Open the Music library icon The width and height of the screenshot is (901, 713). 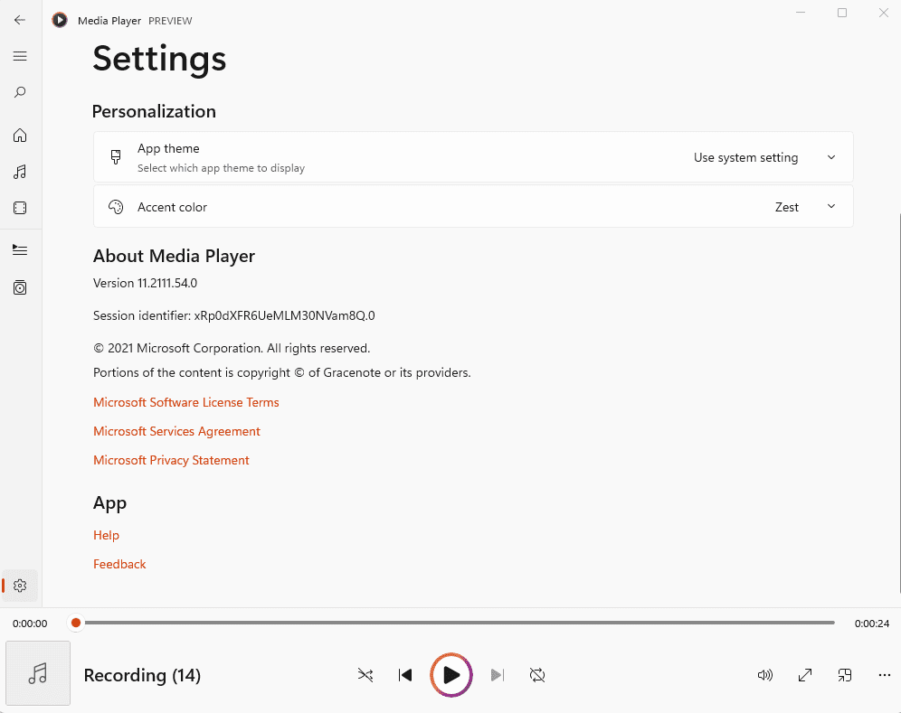point(20,172)
